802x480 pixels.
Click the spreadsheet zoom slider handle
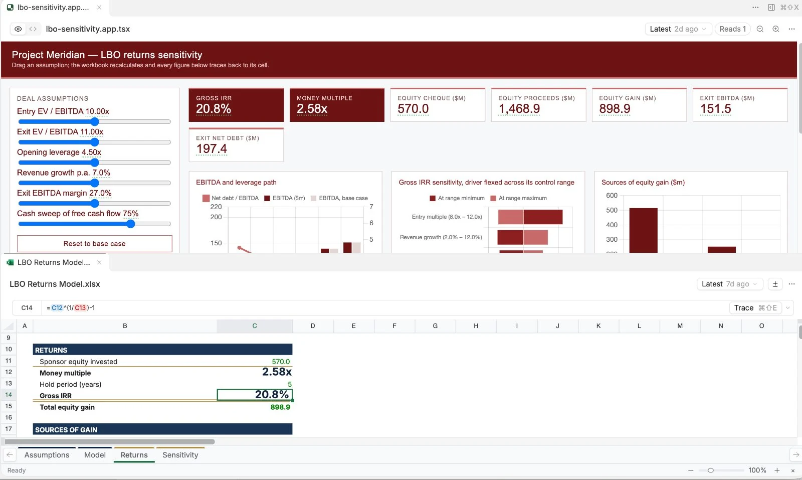710,470
